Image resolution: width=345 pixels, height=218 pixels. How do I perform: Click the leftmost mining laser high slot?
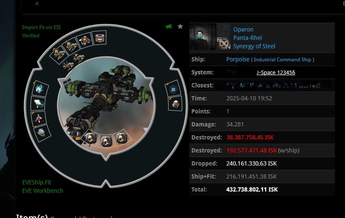(58, 54)
